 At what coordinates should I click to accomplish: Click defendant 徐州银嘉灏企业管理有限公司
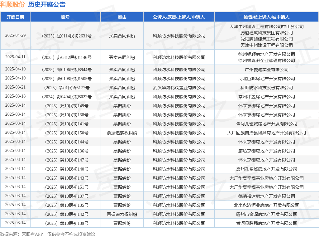267,60
